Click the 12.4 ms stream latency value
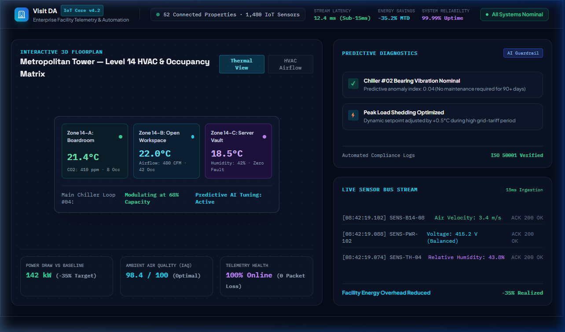 pyautogui.click(x=342, y=18)
